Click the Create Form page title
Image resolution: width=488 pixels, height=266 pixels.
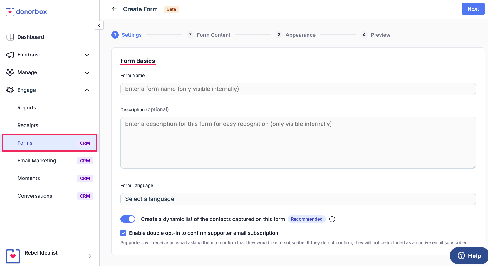(140, 9)
